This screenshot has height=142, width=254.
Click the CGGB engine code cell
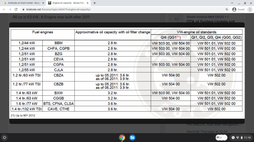click(58, 98)
